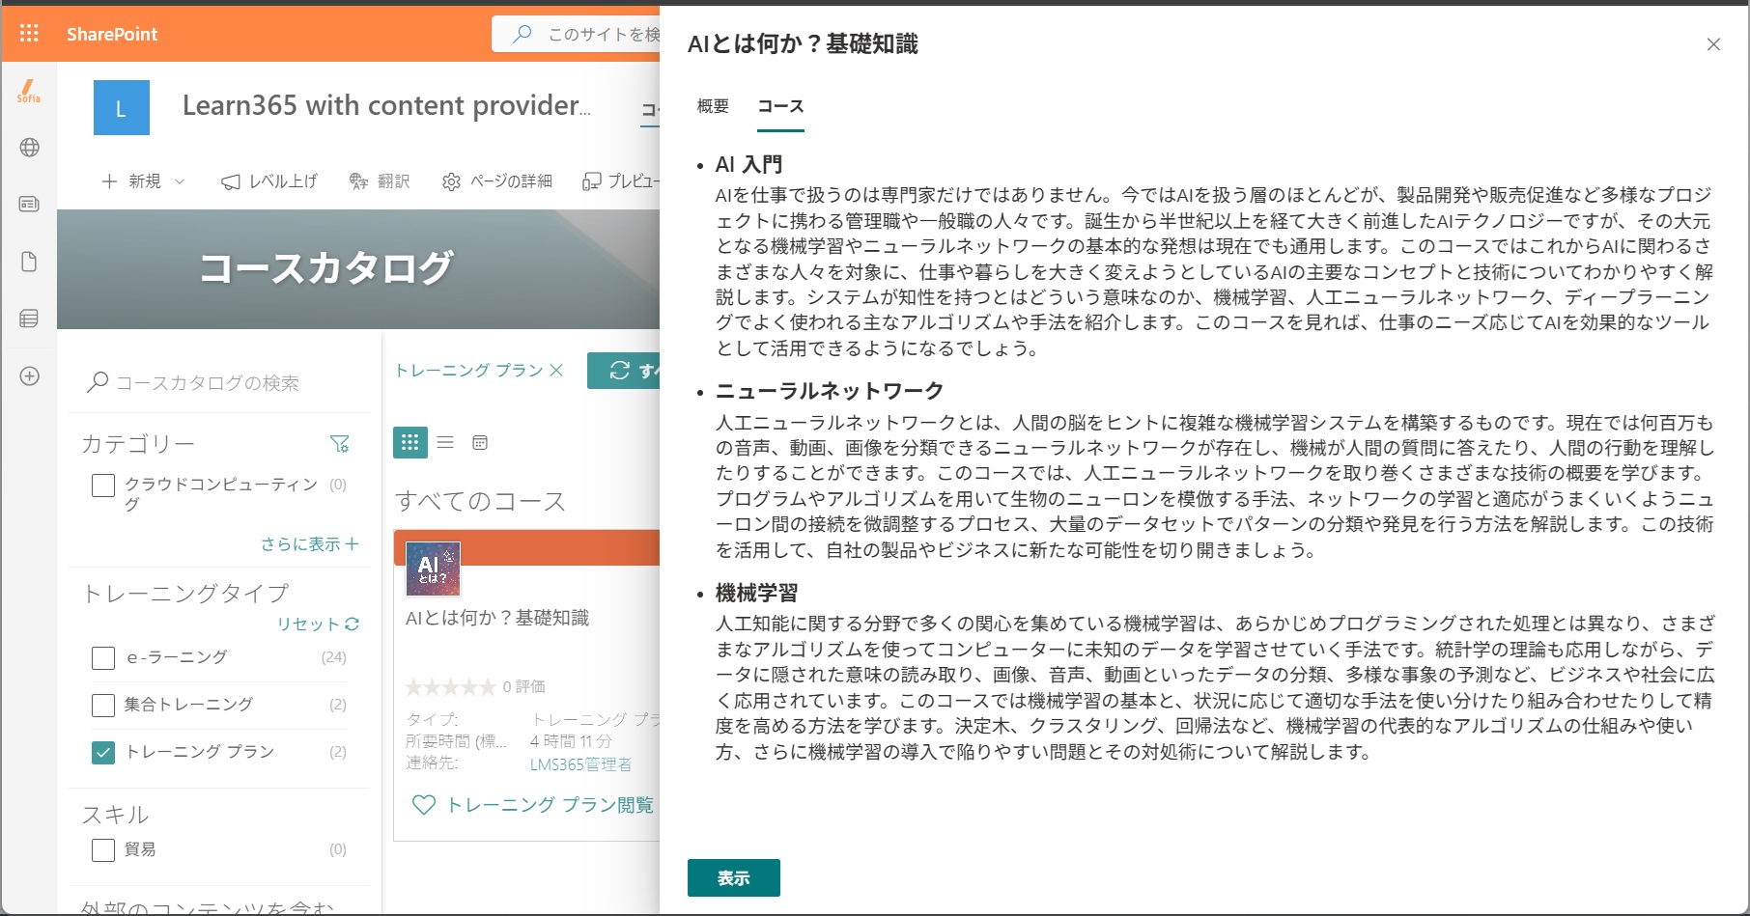
Task: Open the files page icon in left rail
Action: click(x=30, y=262)
